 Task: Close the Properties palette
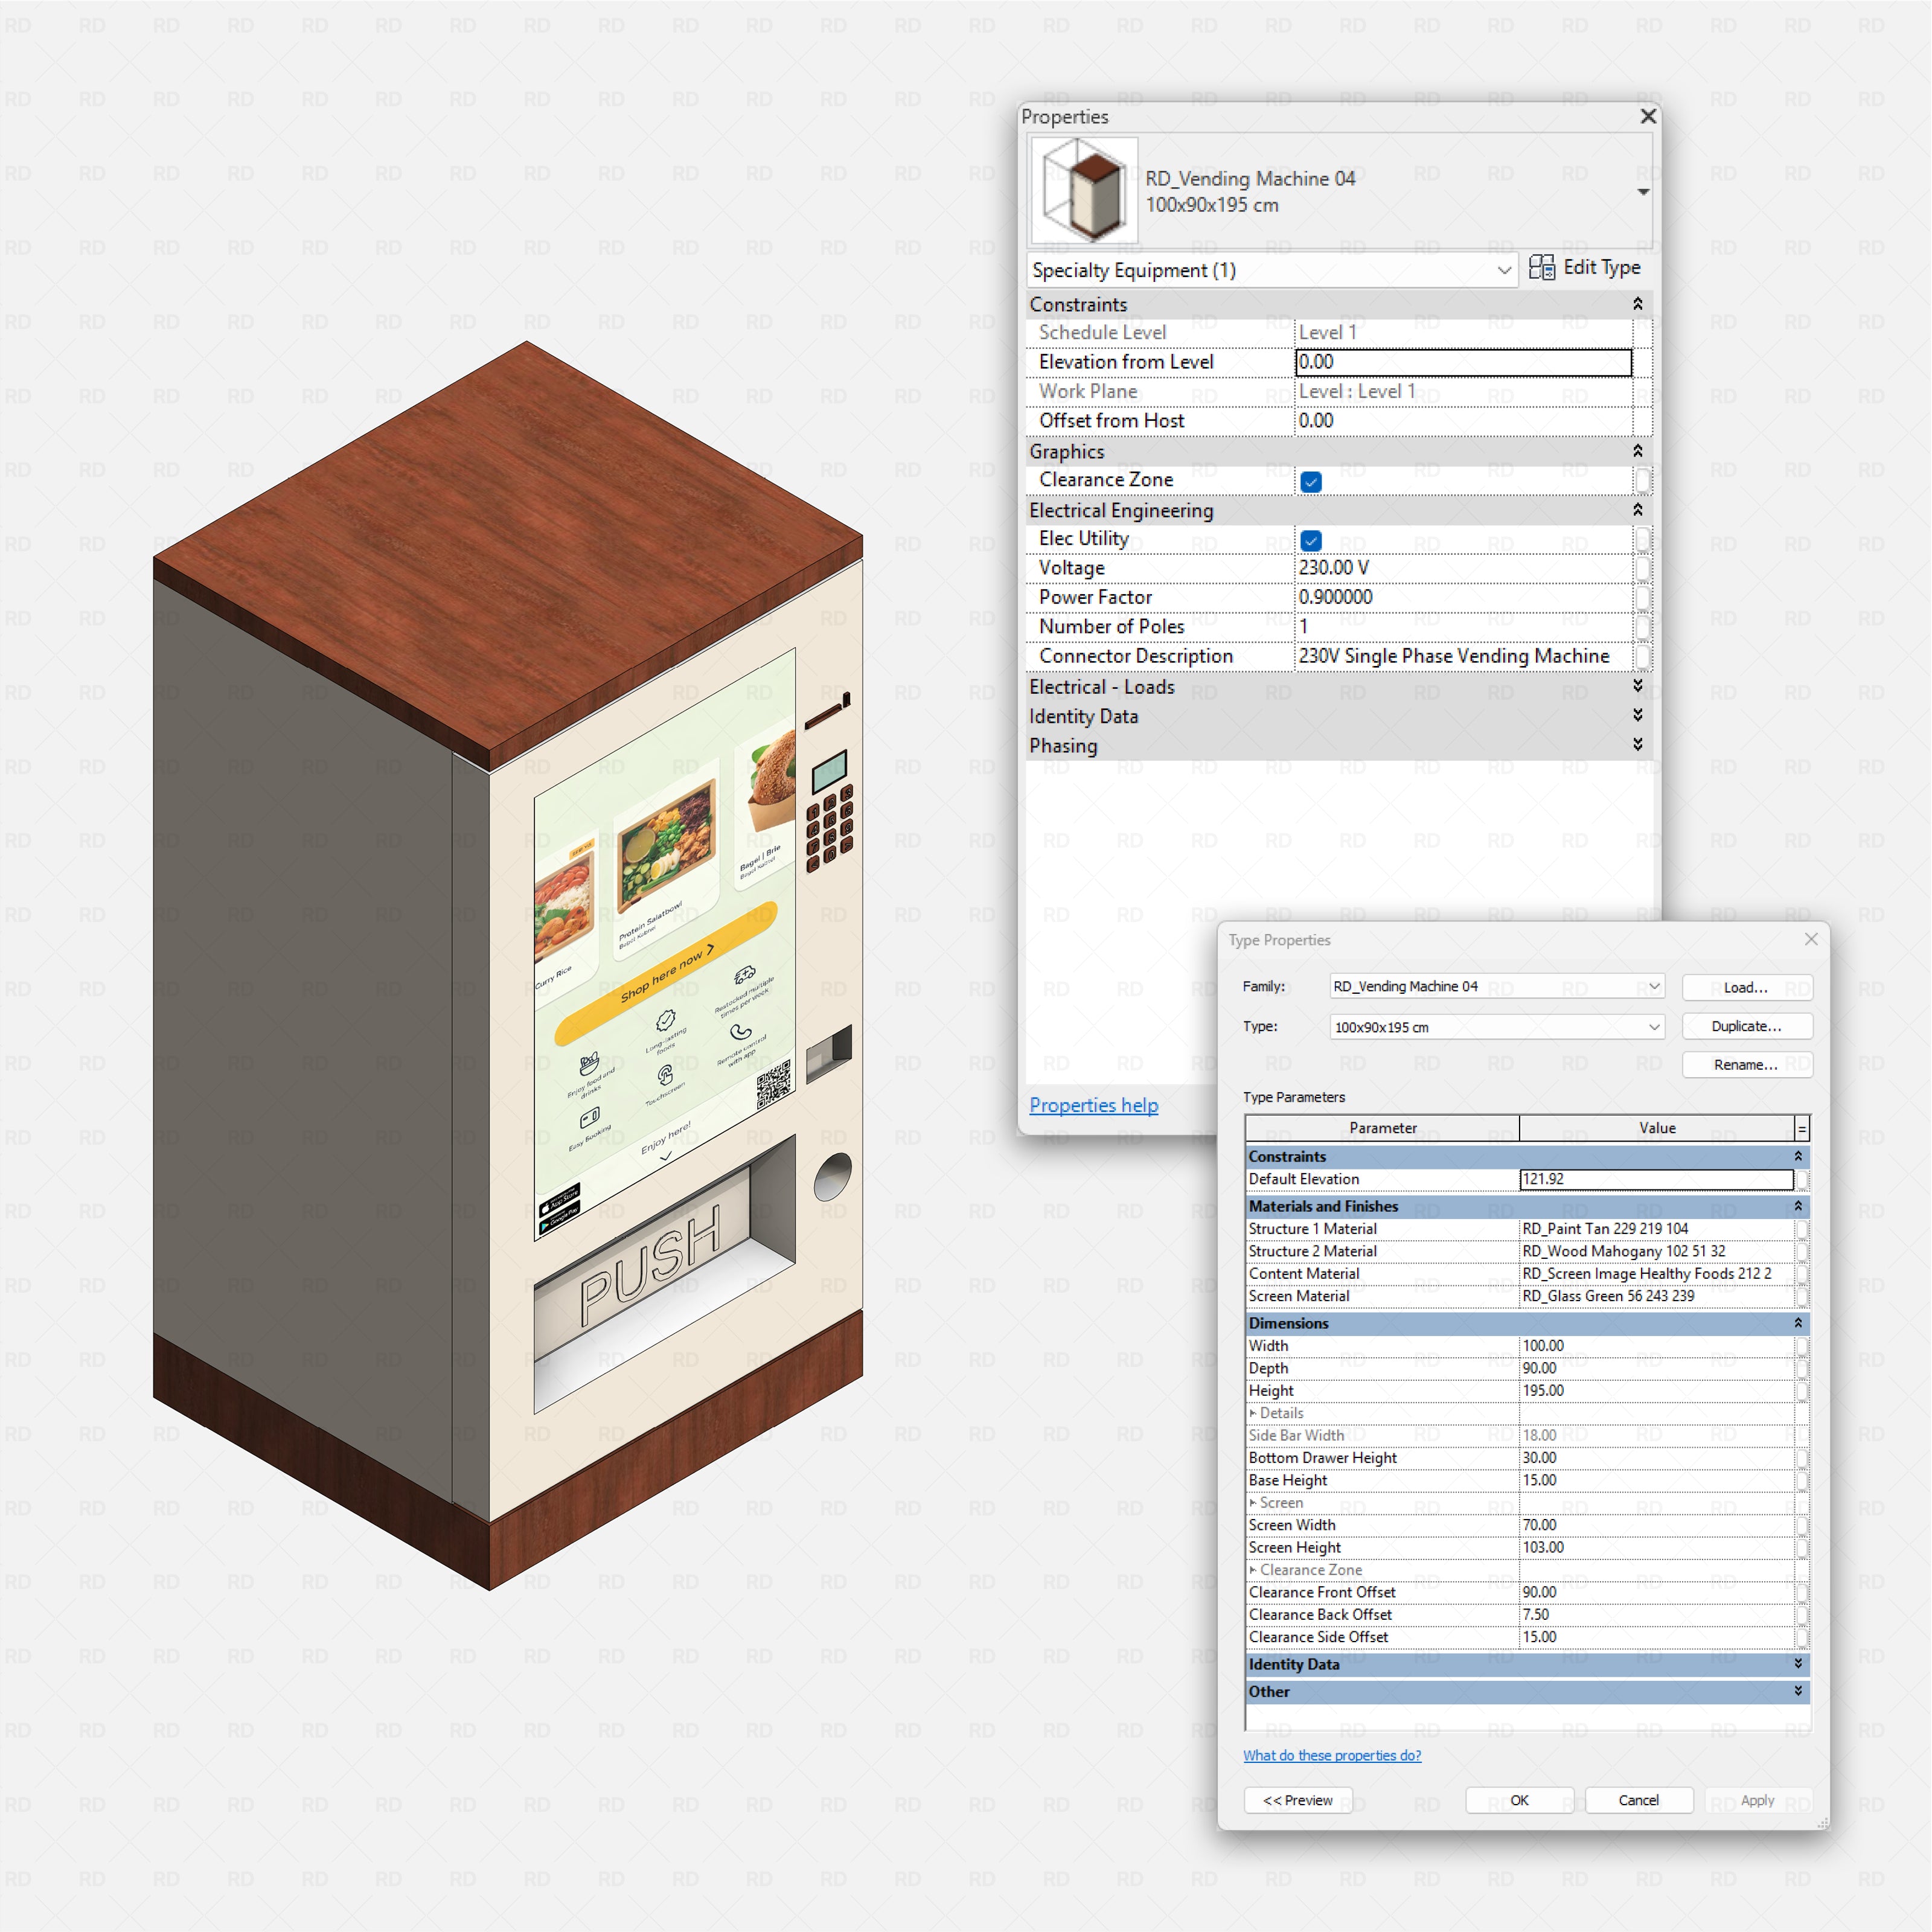pyautogui.click(x=1648, y=117)
